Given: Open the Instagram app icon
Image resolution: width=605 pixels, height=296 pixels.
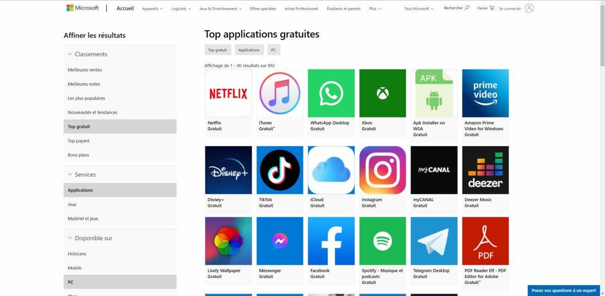Looking at the screenshot, I should (x=383, y=170).
